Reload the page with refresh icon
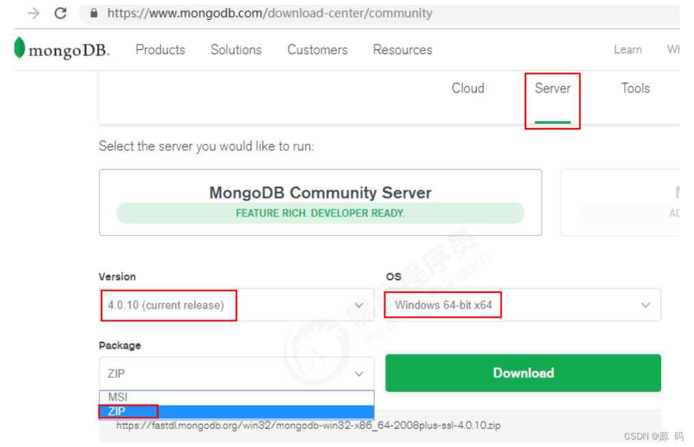 (61, 13)
